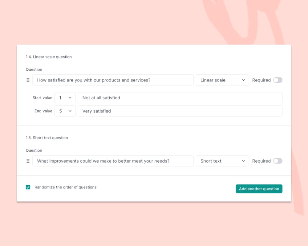The width and height of the screenshot is (308, 246).
Task: Grab the drag handle beside the satisfaction question
Action: [28, 80]
